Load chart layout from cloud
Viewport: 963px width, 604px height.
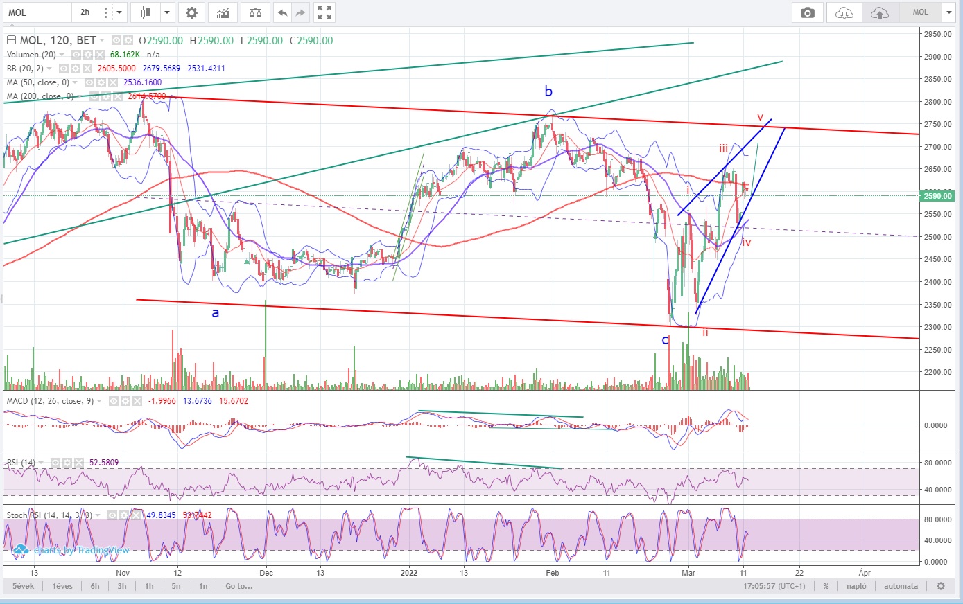(x=844, y=12)
